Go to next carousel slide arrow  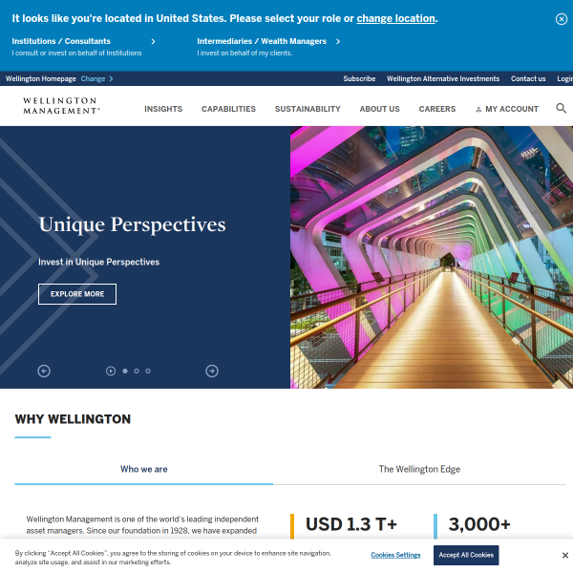tap(212, 371)
